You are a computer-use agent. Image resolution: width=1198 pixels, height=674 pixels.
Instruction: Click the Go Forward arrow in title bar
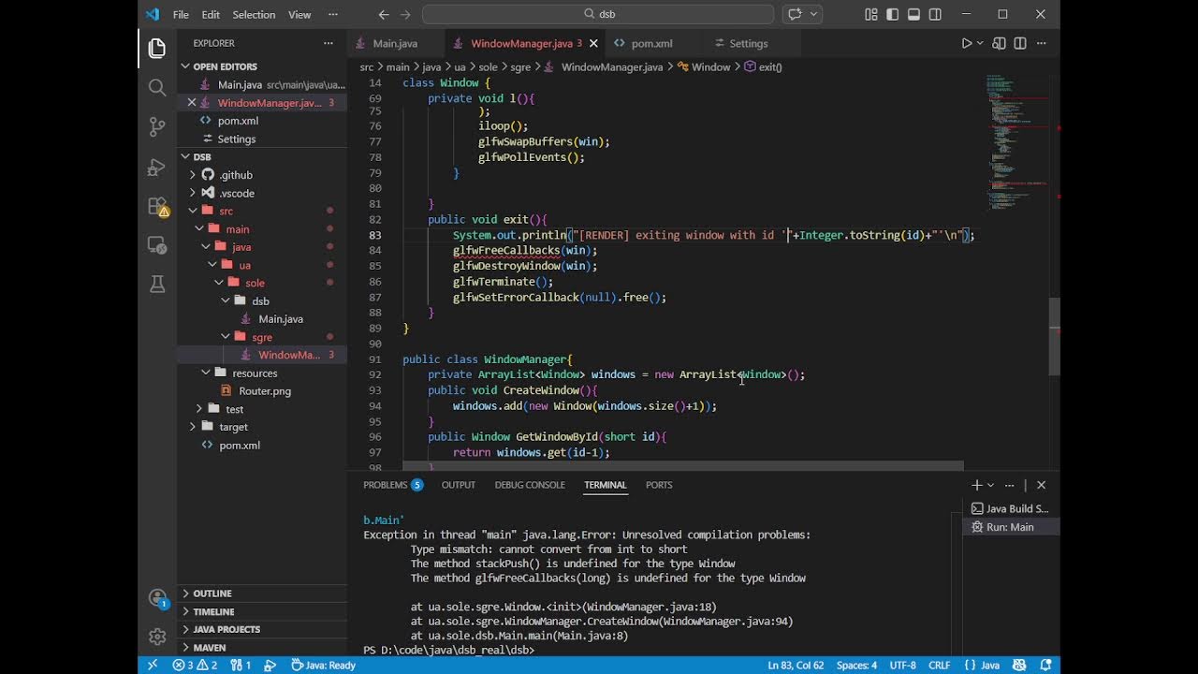pyautogui.click(x=405, y=14)
